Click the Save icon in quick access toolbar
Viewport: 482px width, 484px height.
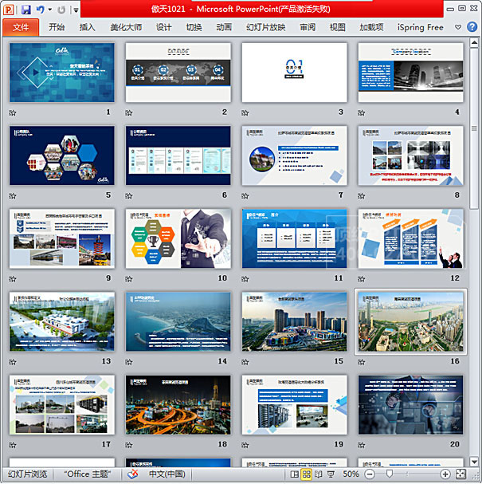point(25,9)
